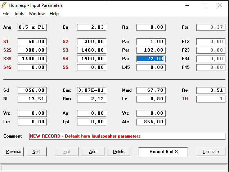Click the red S2S label
Image resolution: width=229 pixels, height=172 pixels.
point(7,50)
